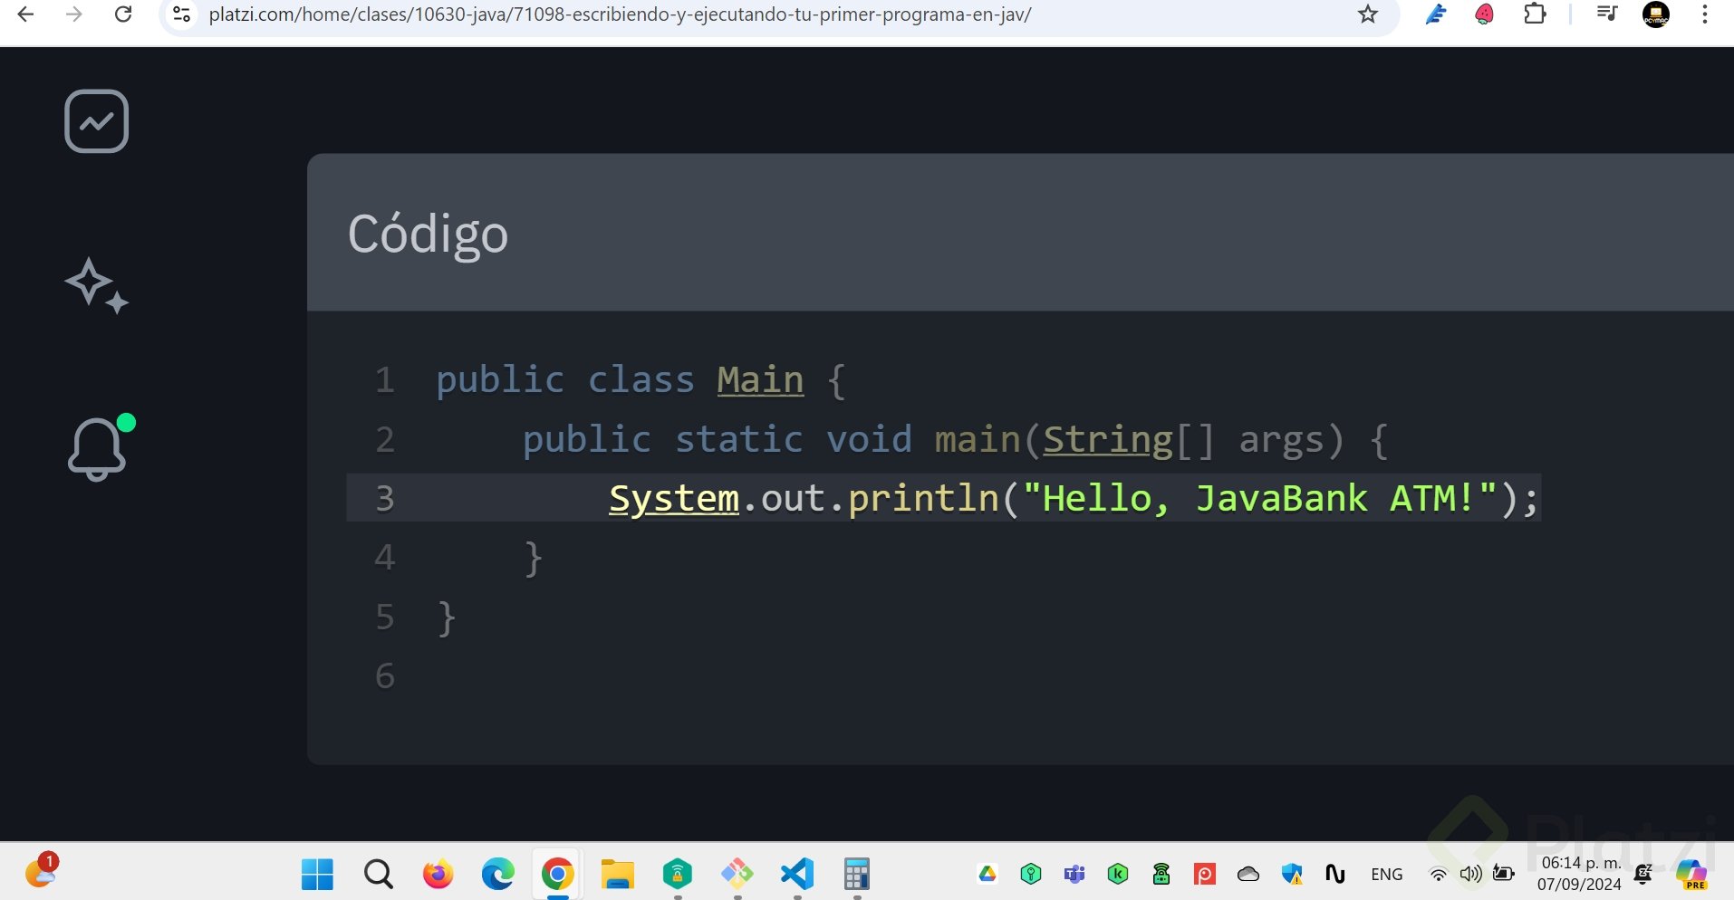The width and height of the screenshot is (1734, 900).
Task: Open the battery status icon
Action: [x=1504, y=874]
